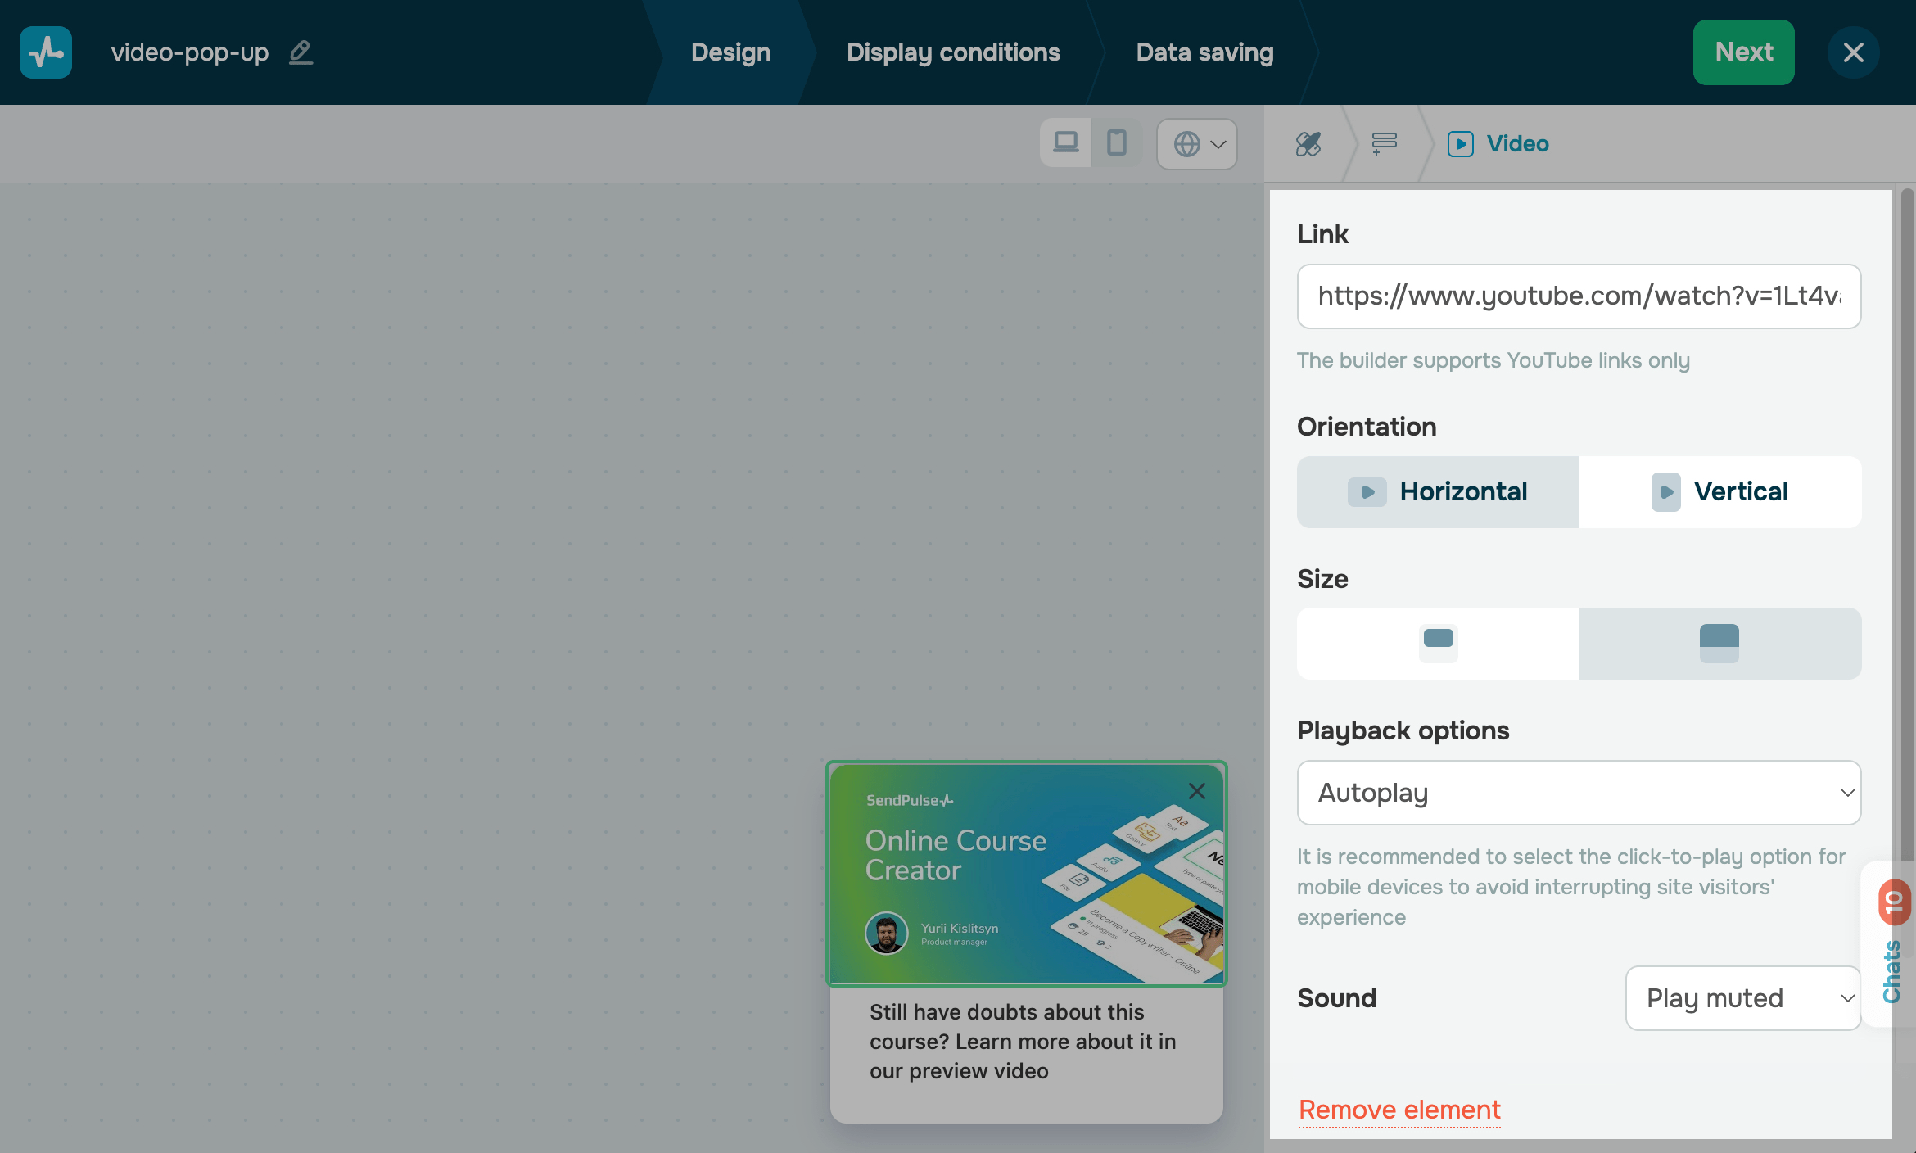
Task: Click the YouTube link input field
Action: (x=1579, y=296)
